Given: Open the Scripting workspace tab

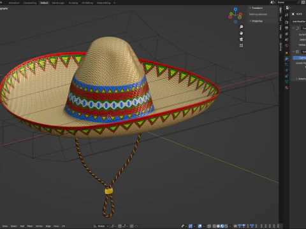Looking at the screenshot, I should pos(73,3).
